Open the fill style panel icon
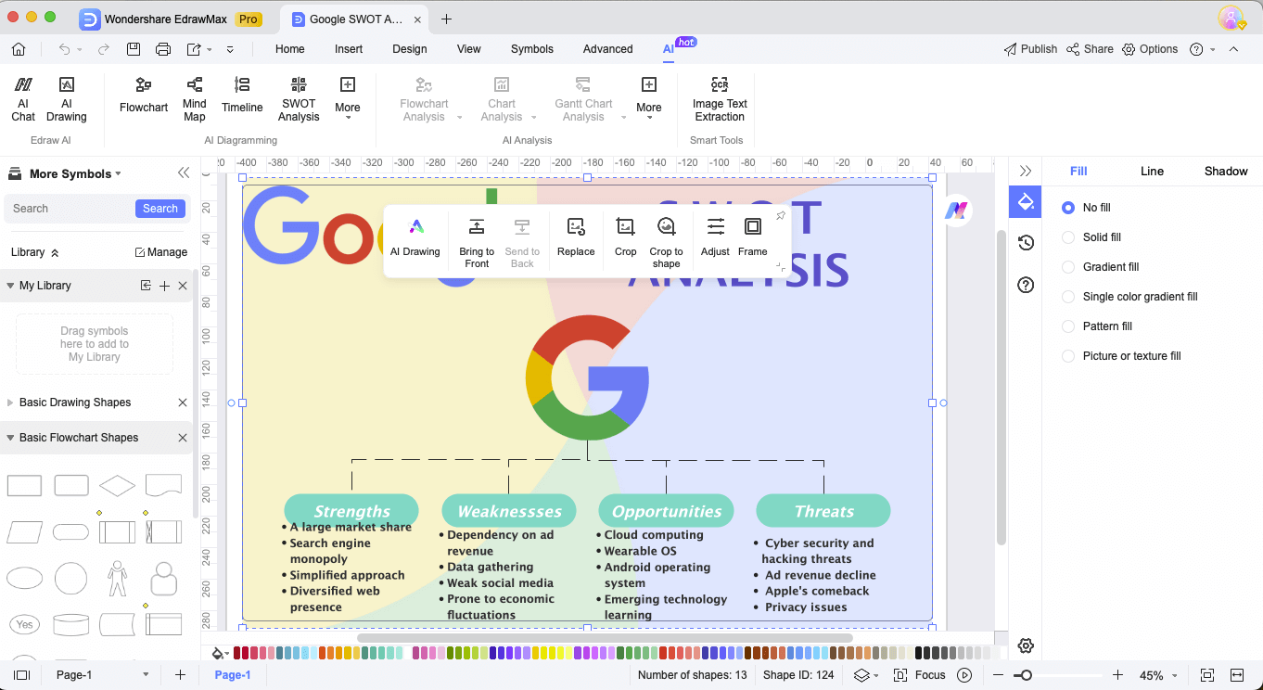Viewport: 1263px width, 690px height. 1026,201
